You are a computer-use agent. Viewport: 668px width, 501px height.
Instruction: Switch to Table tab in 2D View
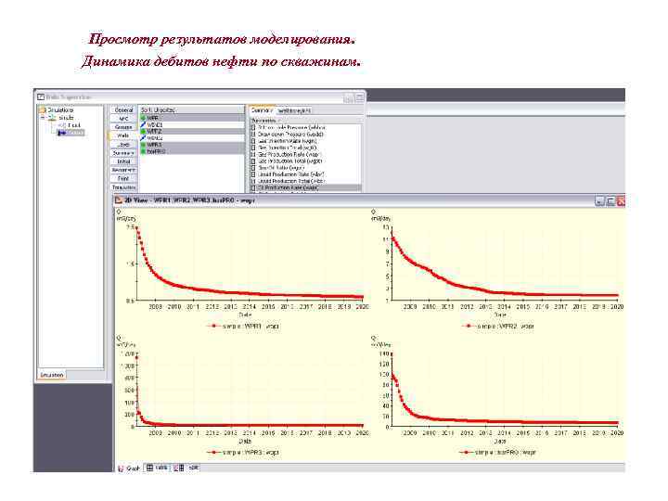tap(157, 468)
